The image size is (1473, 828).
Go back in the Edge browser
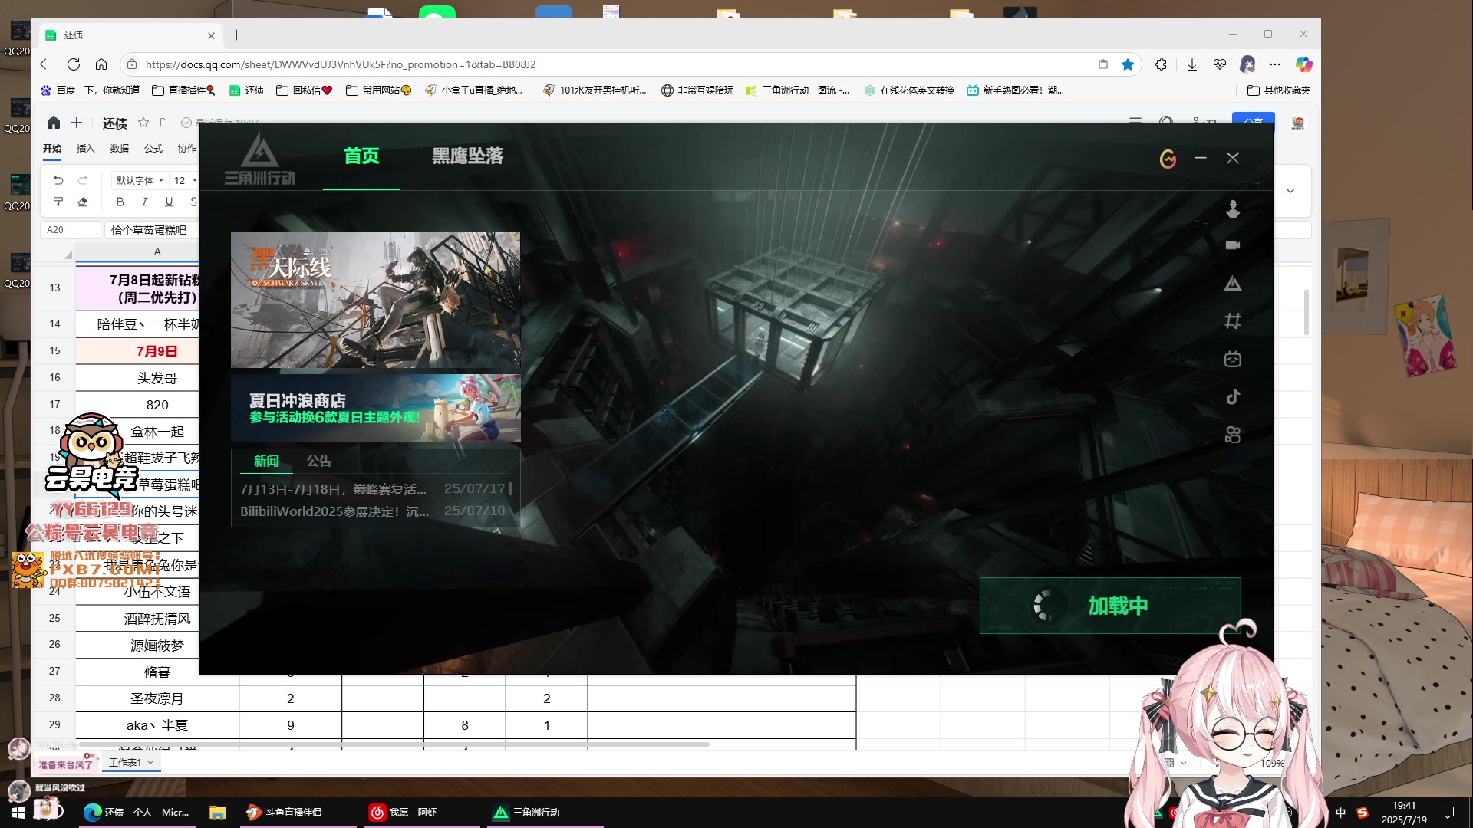[x=46, y=64]
